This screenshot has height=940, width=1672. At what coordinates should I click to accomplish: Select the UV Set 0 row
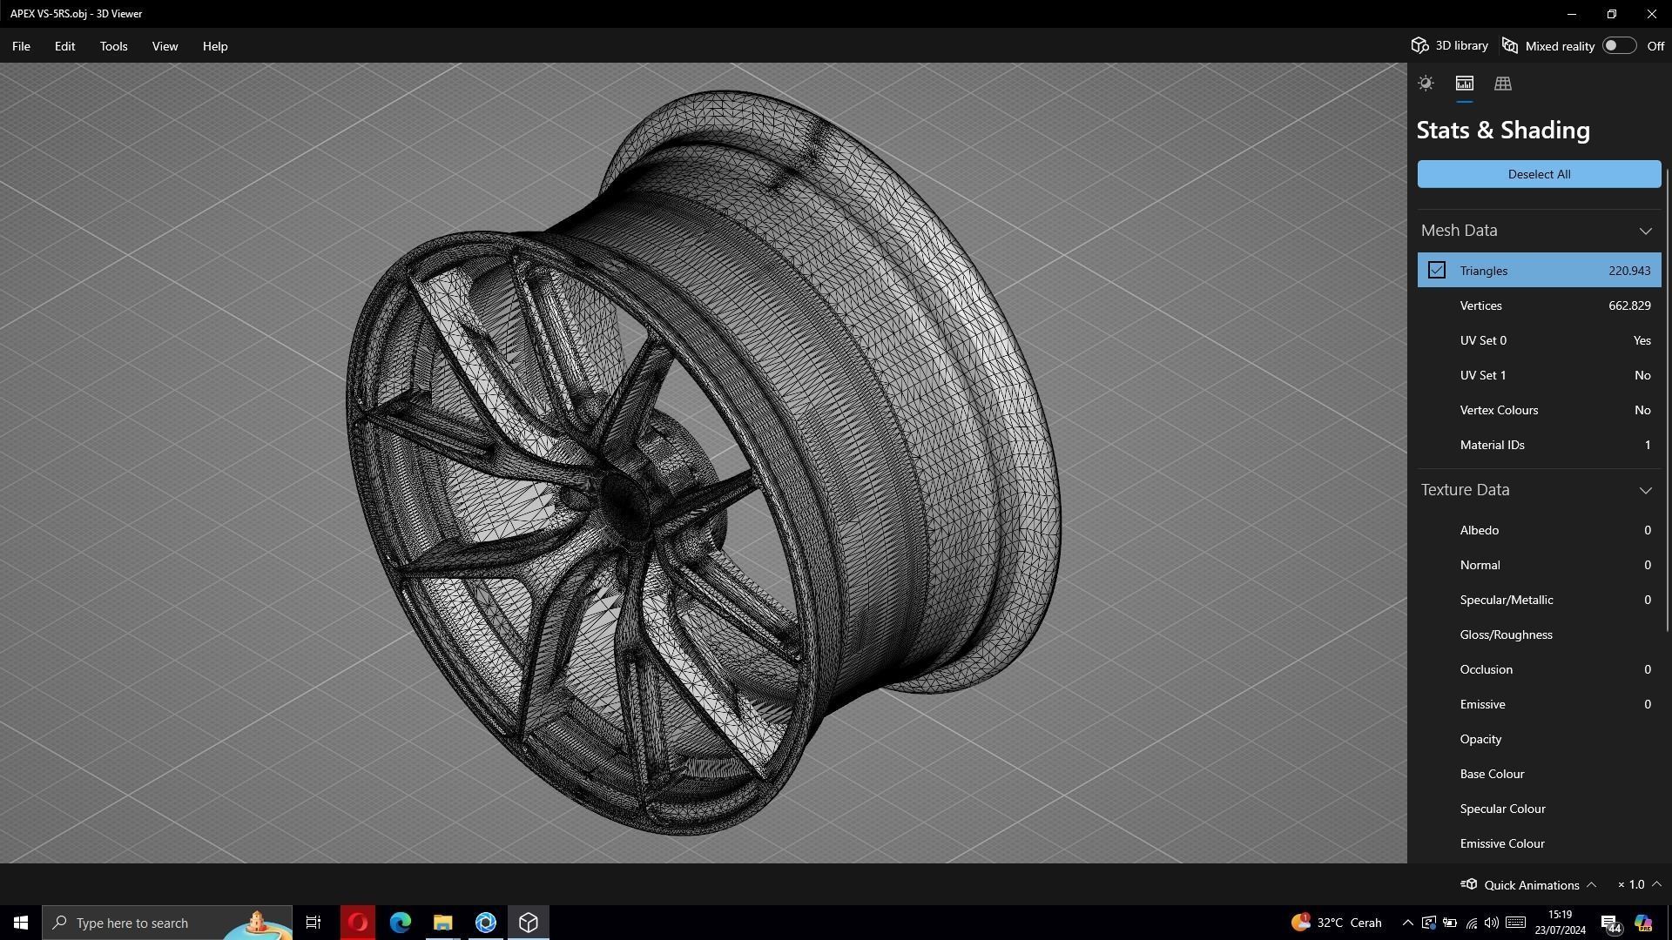1539,340
